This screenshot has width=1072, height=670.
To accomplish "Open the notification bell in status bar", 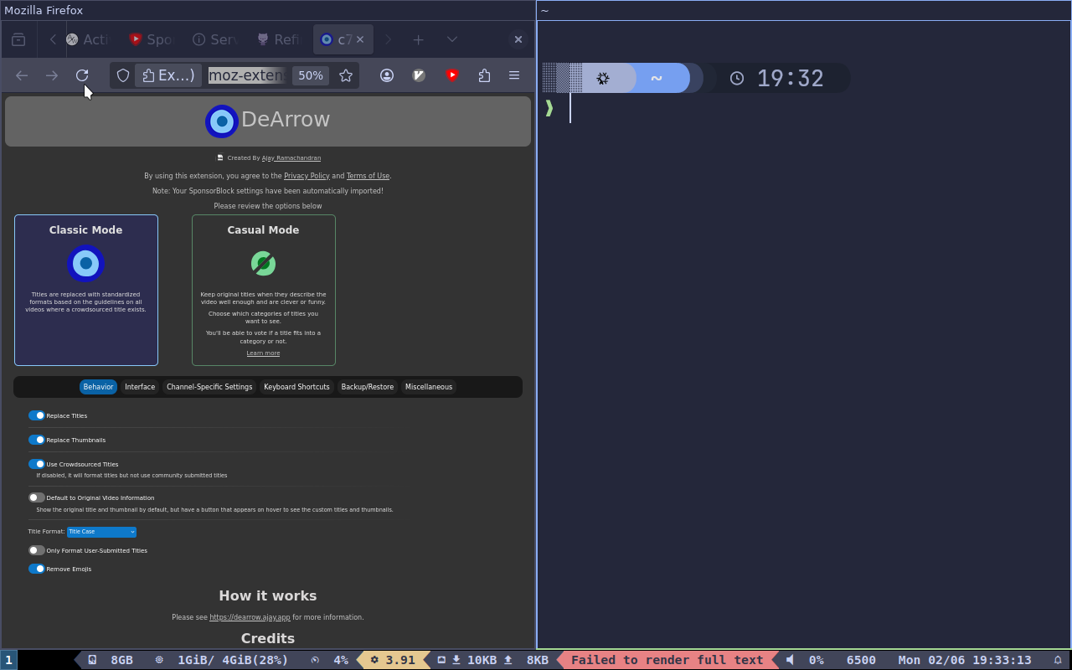I will click(x=1058, y=660).
